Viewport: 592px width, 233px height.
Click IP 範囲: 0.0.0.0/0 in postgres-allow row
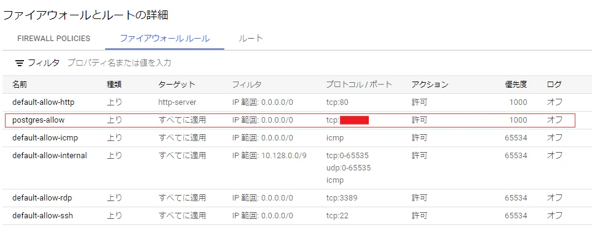pyautogui.click(x=262, y=120)
